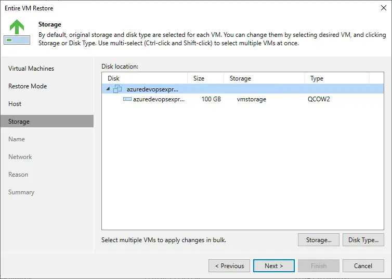Viewport: 392px width, 279px height.
Task: Sort by the Disk column header
Action: (145, 78)
